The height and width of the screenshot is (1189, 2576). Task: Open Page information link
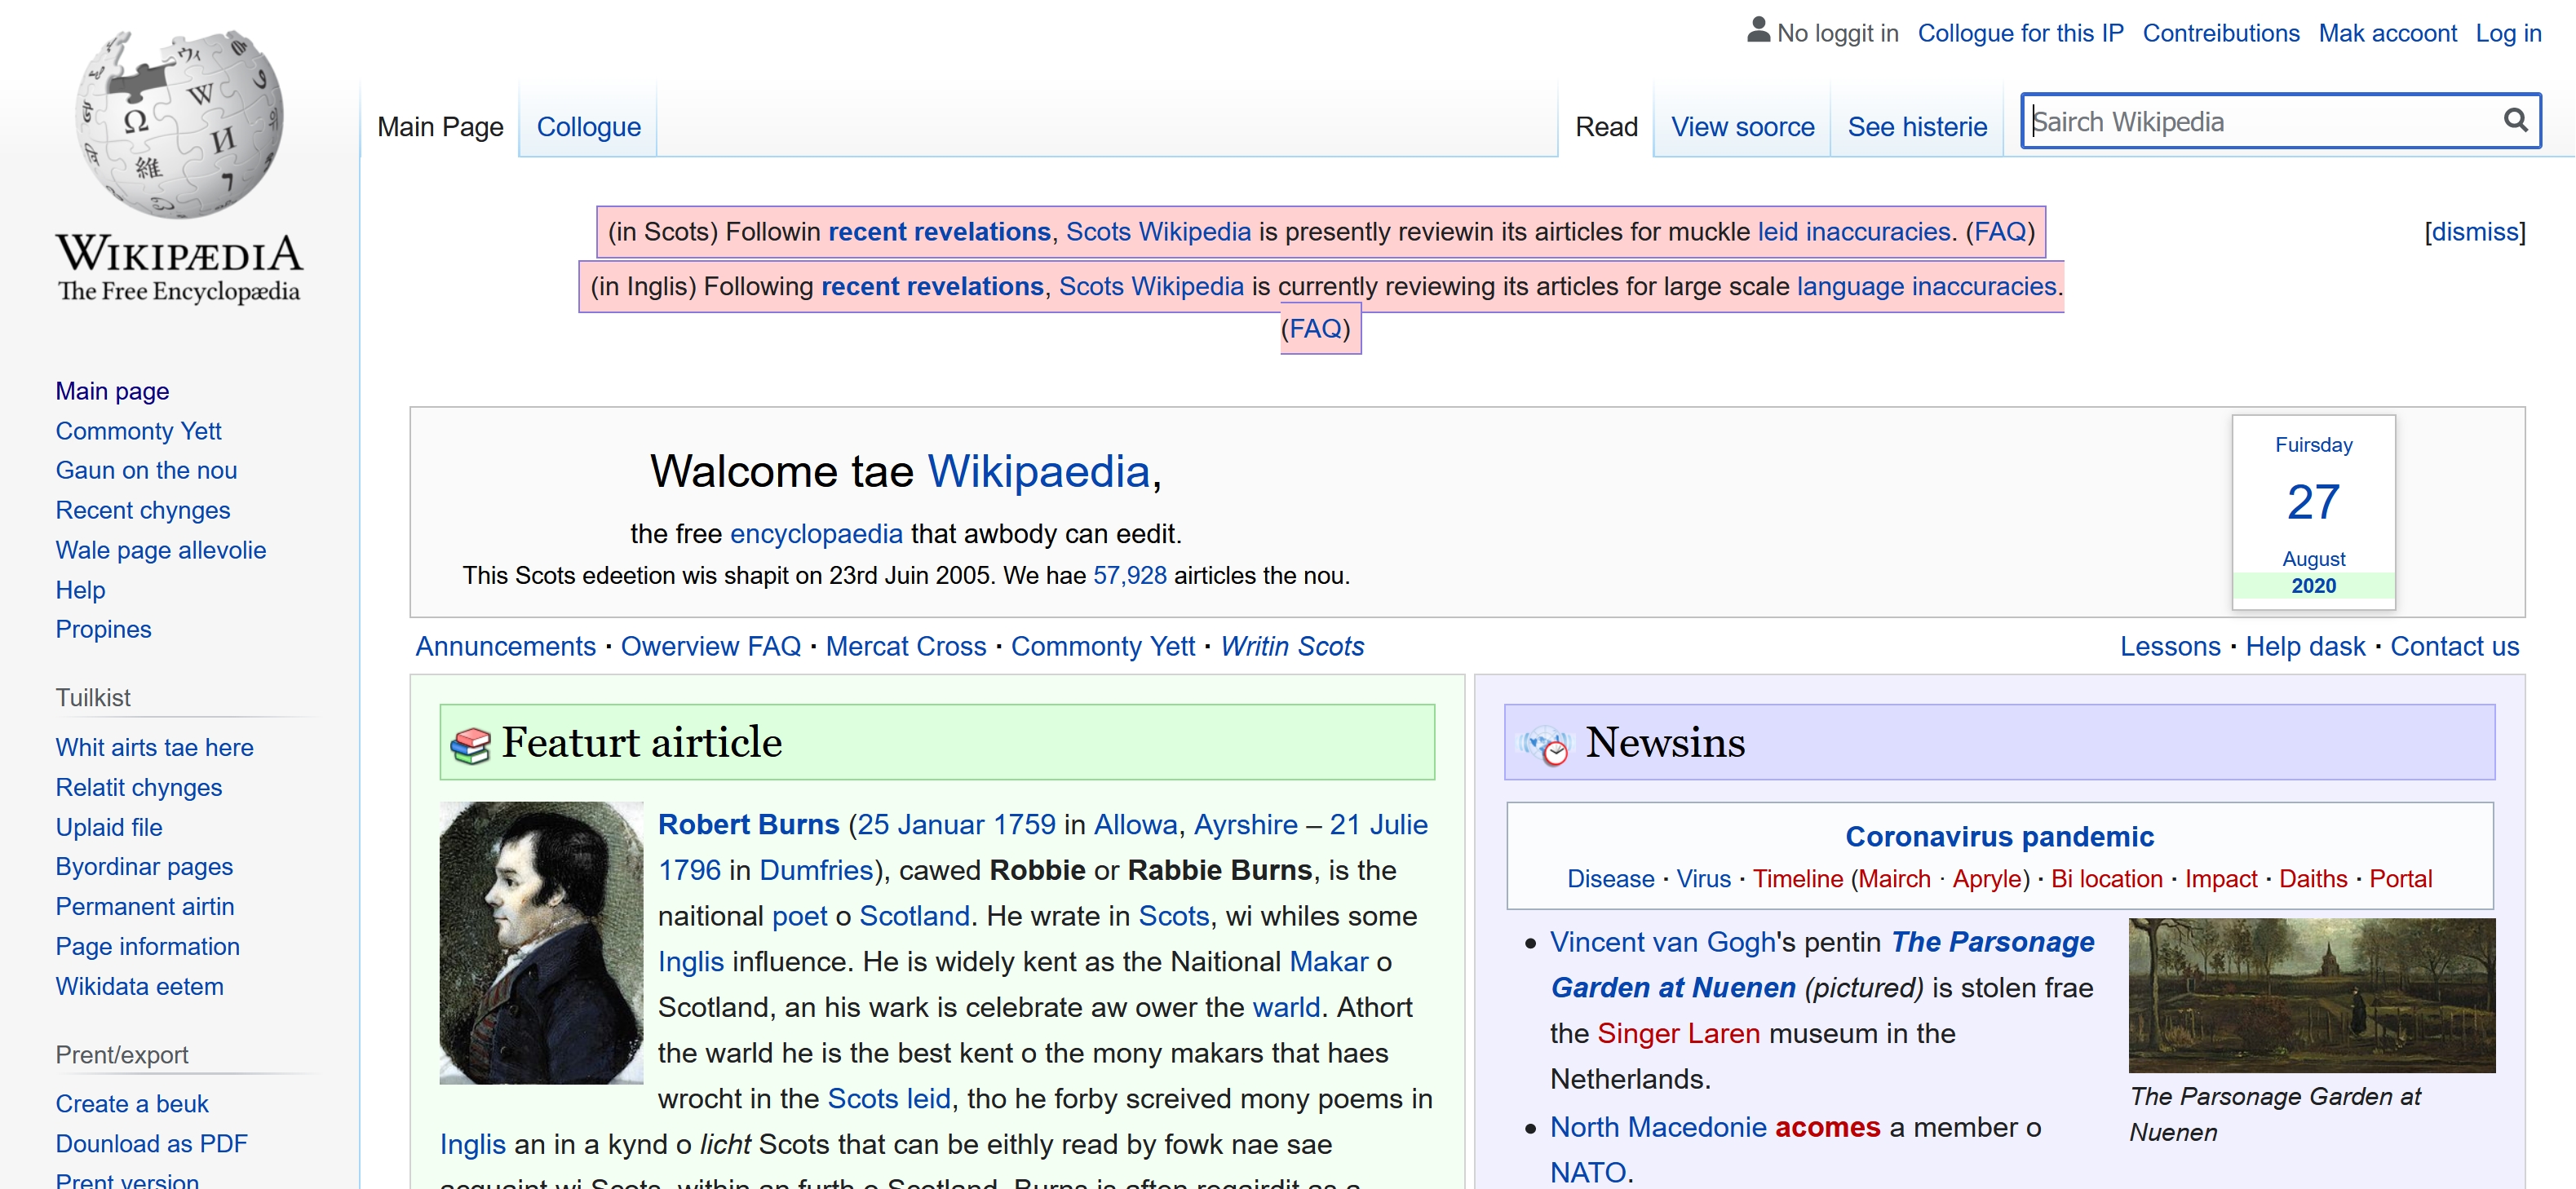[x=147, y=946]
